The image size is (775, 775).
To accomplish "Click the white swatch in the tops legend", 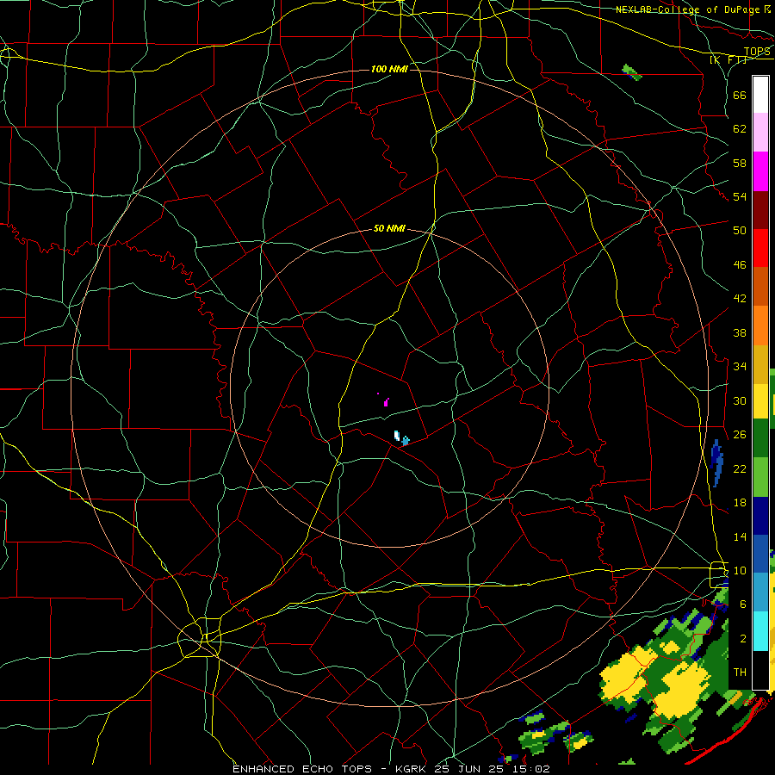I will click(760, 95).
